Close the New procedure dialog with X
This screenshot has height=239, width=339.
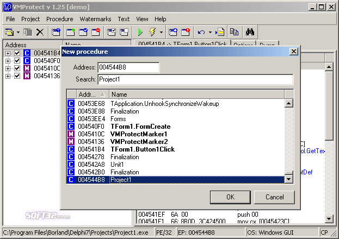(x=294, y=52)
